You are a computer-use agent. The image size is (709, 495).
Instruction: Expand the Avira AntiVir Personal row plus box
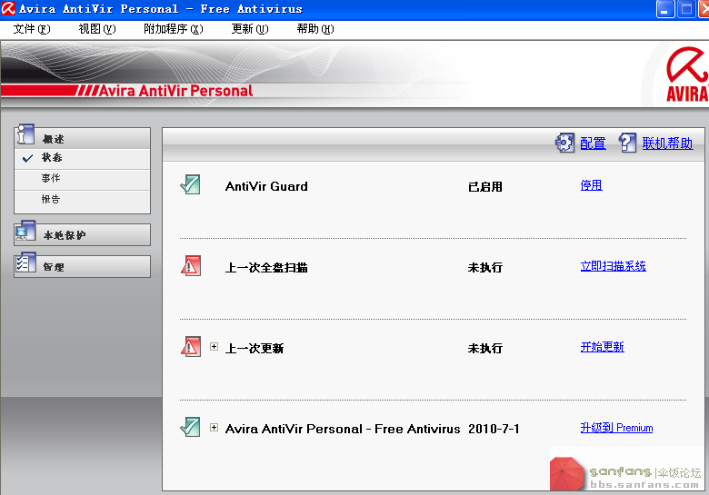click(215, 427)
